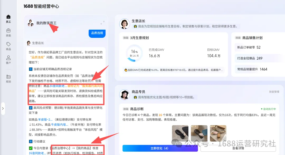Click the number 3 badge before 行动建议
285x155 pixels.
[x=31, y=141]
